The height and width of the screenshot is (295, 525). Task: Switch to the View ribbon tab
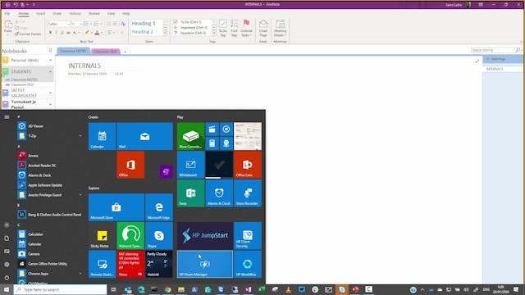[x=112, y=14]
